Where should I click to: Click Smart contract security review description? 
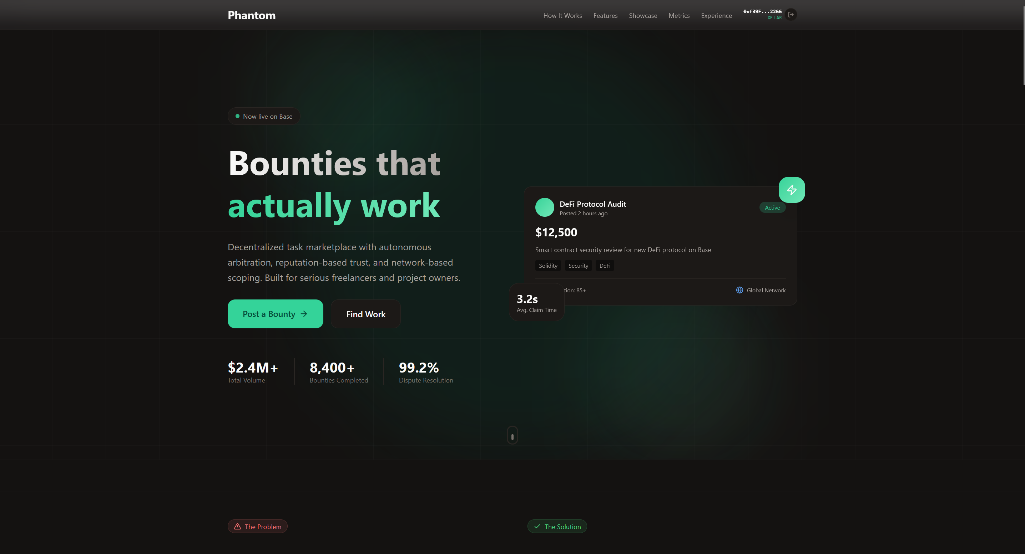(x=623, y=250)
